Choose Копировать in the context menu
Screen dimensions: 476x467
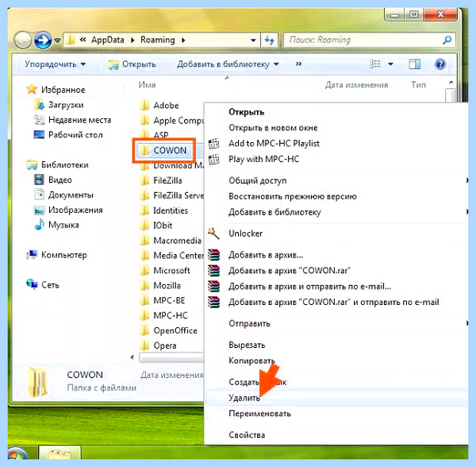[x=336, y=361]
